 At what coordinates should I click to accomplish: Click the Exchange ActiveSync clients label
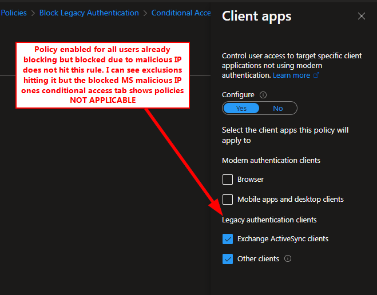pos(283,238)
